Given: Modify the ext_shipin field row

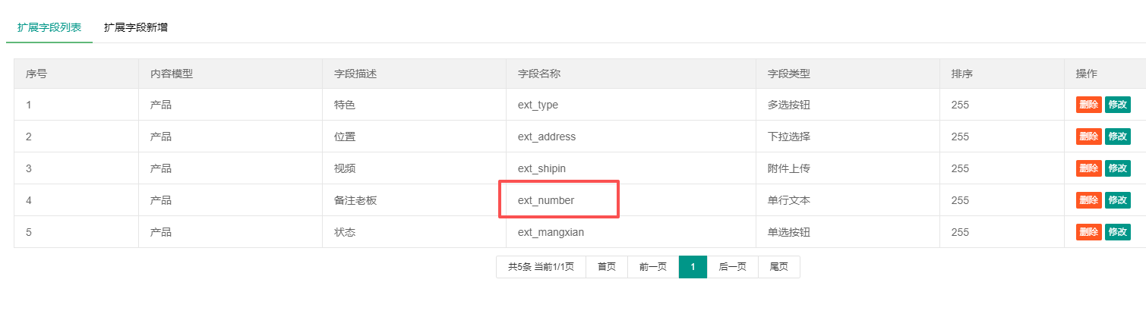Looking at the screenshot, I should 1117,168.
